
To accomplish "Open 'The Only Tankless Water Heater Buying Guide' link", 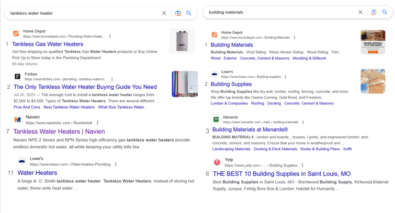I will [x=85, y=87].
